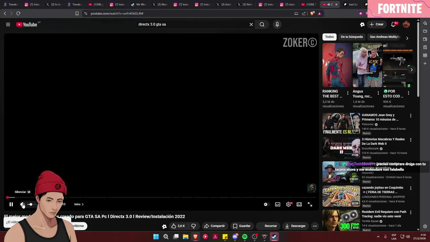430x242 pixels.
Task: Expand the Intro chapter label
Action: [79, 204]
